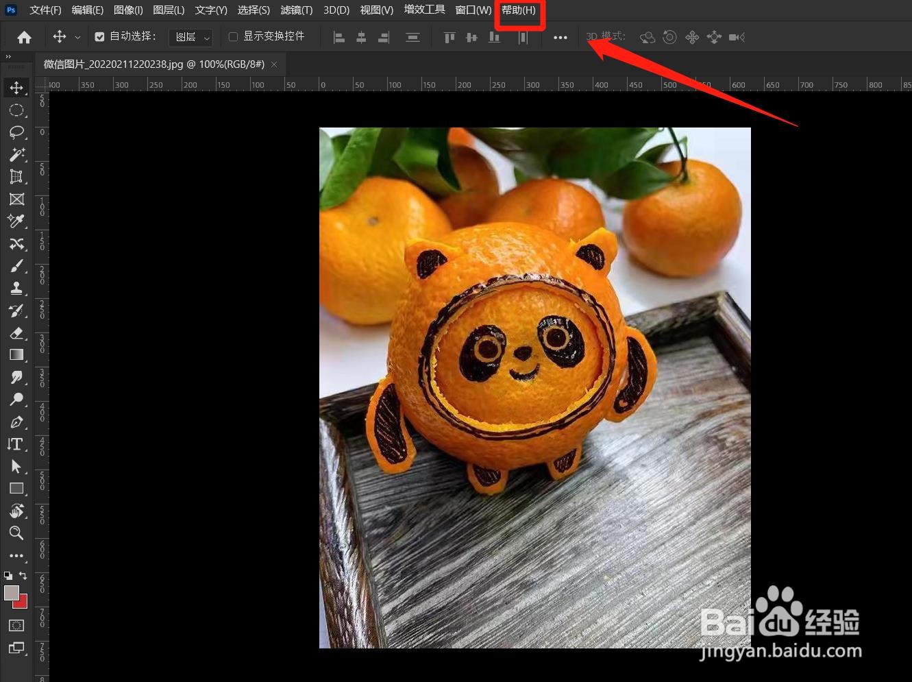Open the options bar ellipsis menu
The image size is (912, 682).
560,37
